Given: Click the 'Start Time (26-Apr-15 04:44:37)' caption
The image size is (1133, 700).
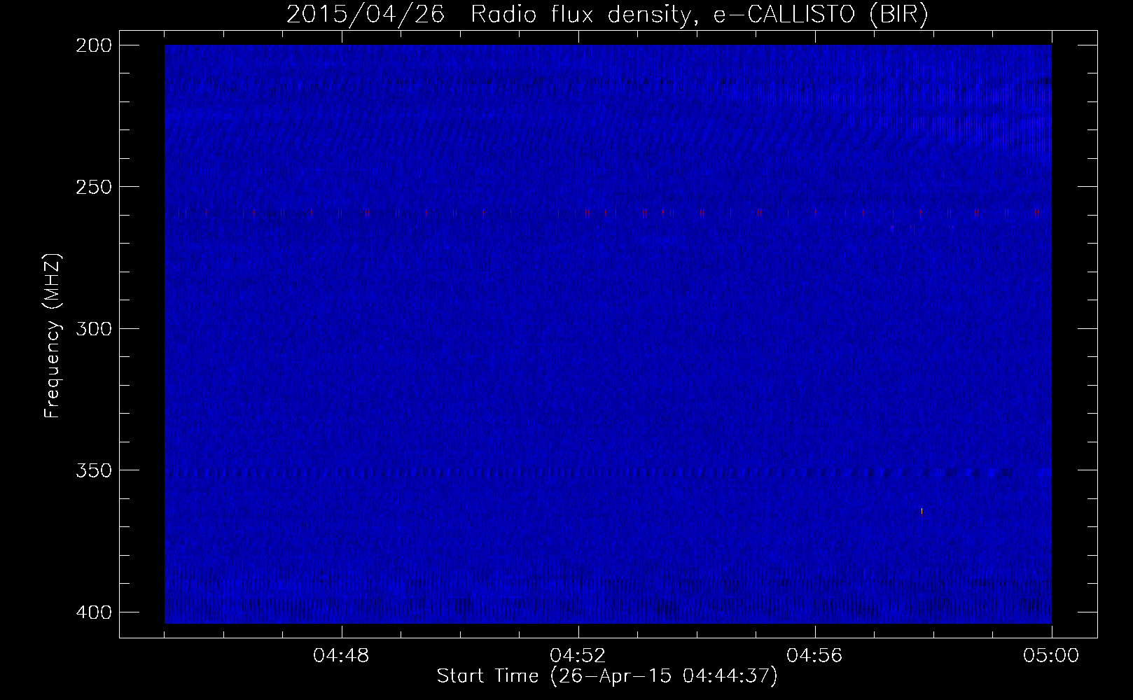Looking at the screenshot, I should [607, 676].
